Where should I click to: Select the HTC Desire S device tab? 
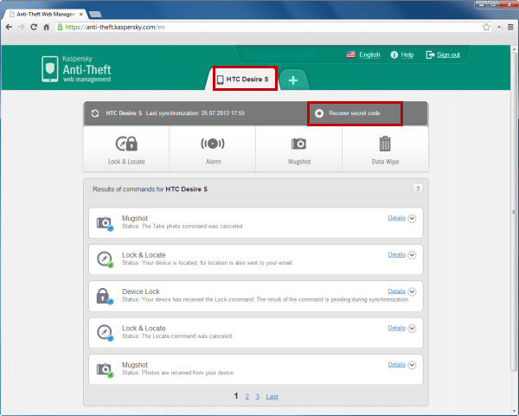(245, 79)
